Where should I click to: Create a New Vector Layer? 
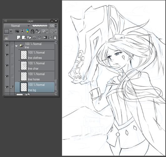24,37
